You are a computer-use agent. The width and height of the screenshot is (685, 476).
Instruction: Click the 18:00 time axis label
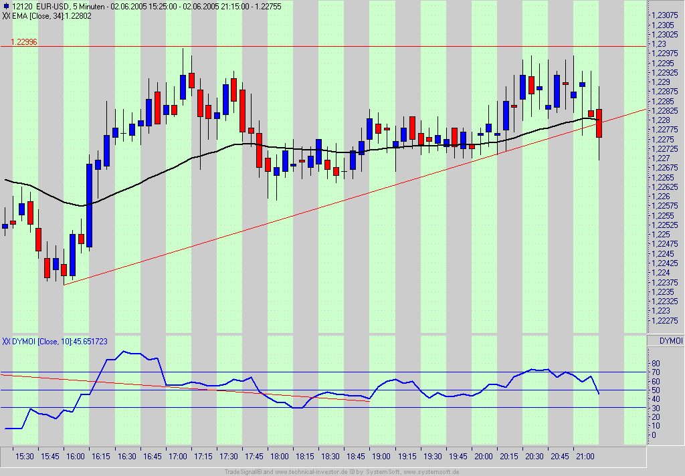(x=279, y=457)
